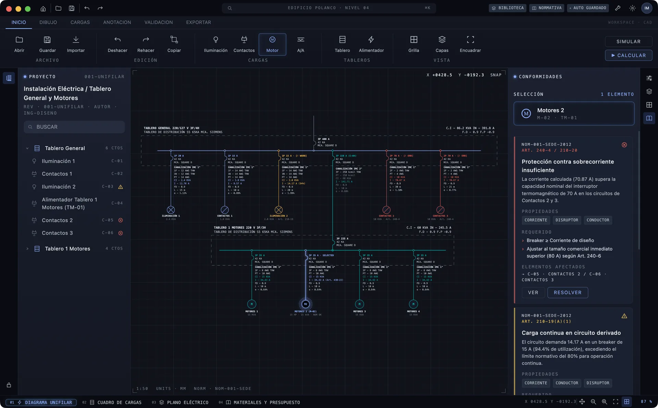Click the redo arrow in title bar

click(100, 8)
